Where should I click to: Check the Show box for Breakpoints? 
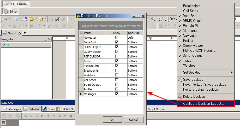click(117, 71)
